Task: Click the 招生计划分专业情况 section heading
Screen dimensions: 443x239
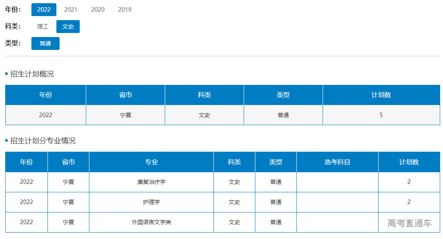Action: click(x=43, y=141)
